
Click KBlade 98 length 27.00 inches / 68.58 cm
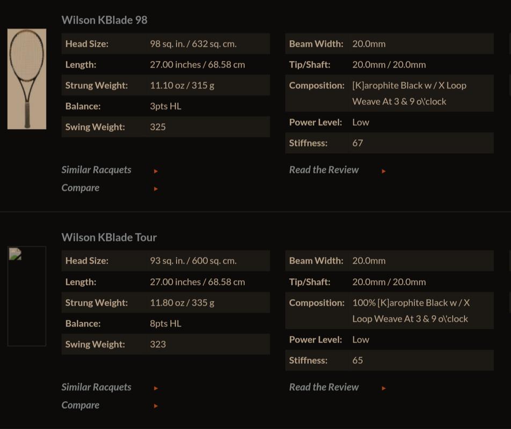point(197,65)
